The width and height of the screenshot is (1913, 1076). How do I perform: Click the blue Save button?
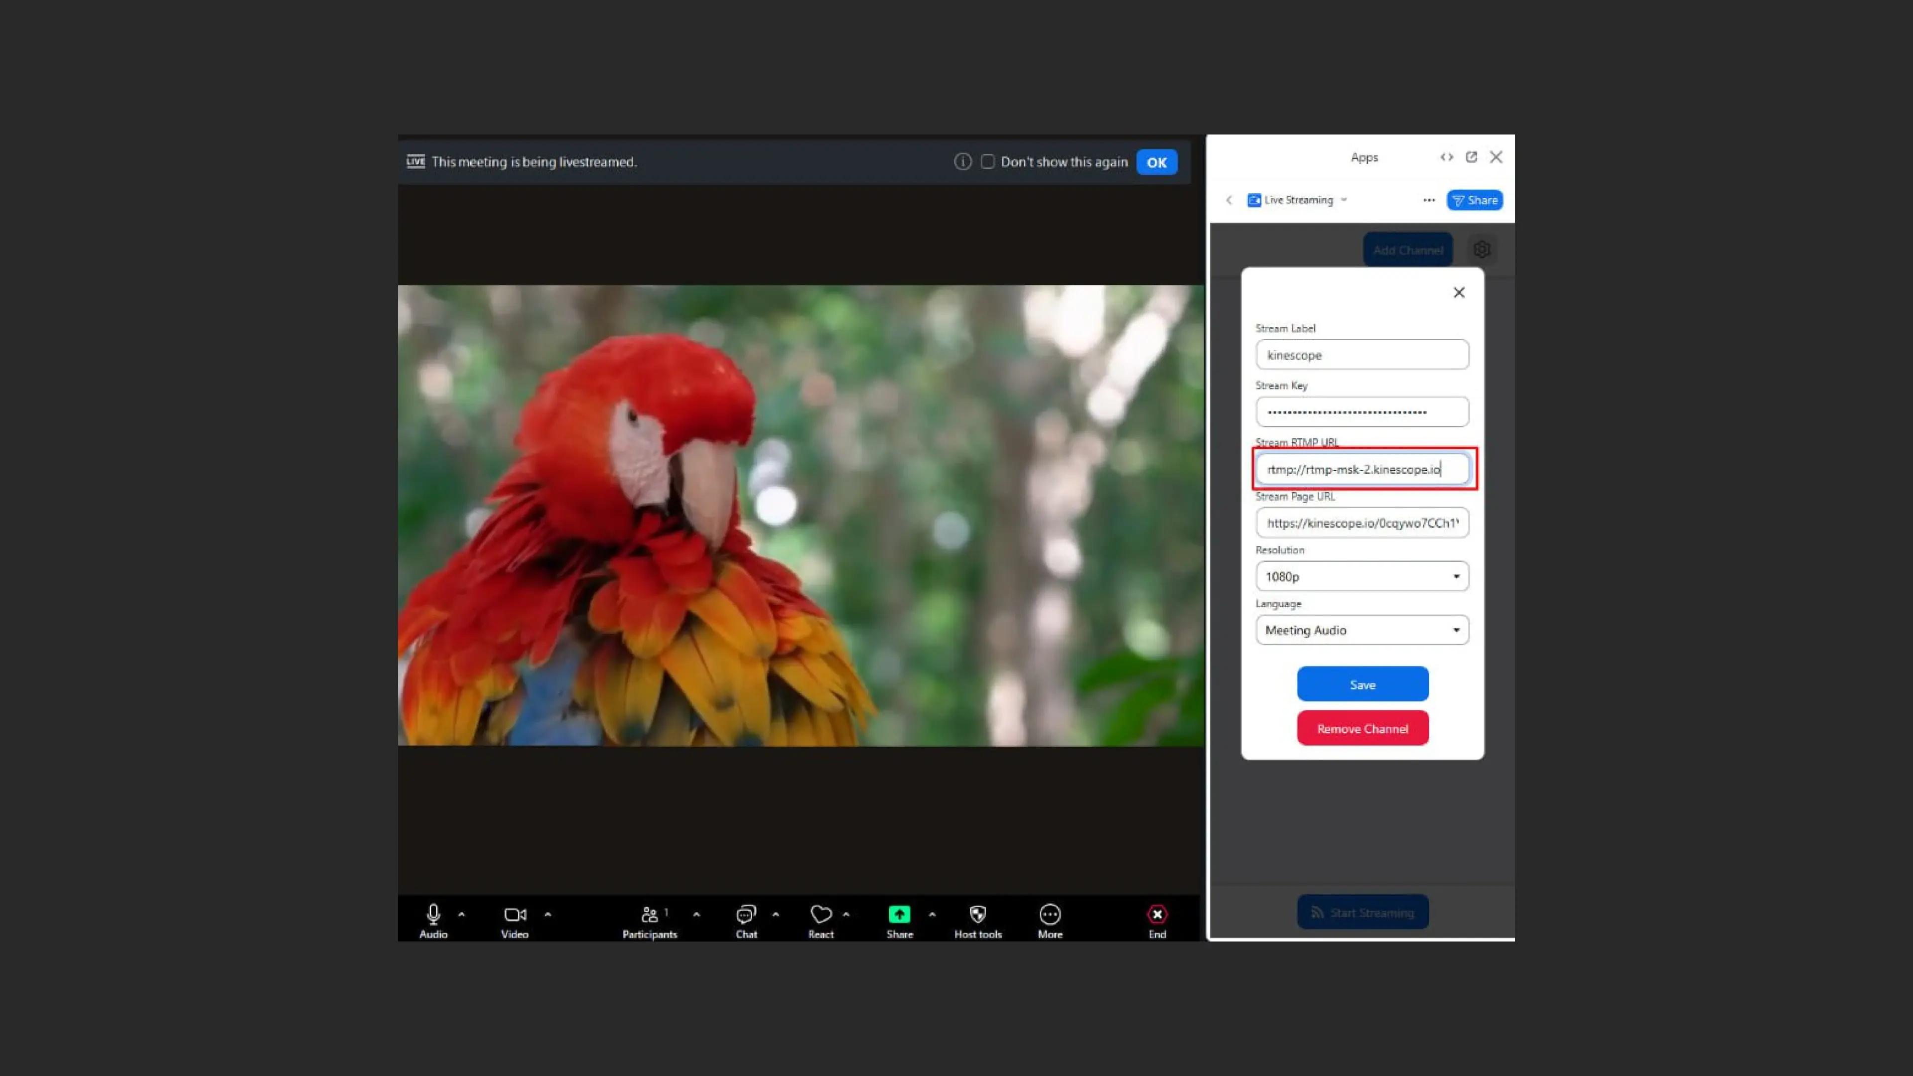click(x=1362, y=684)
